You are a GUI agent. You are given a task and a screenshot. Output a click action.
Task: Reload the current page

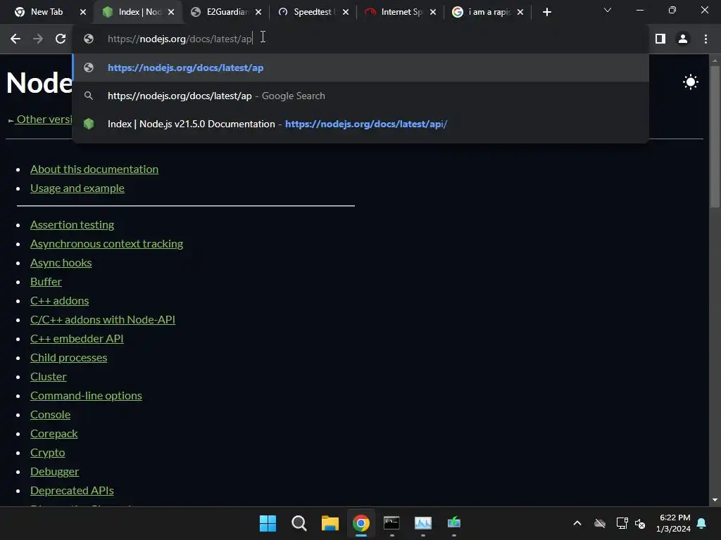[61, 39]
